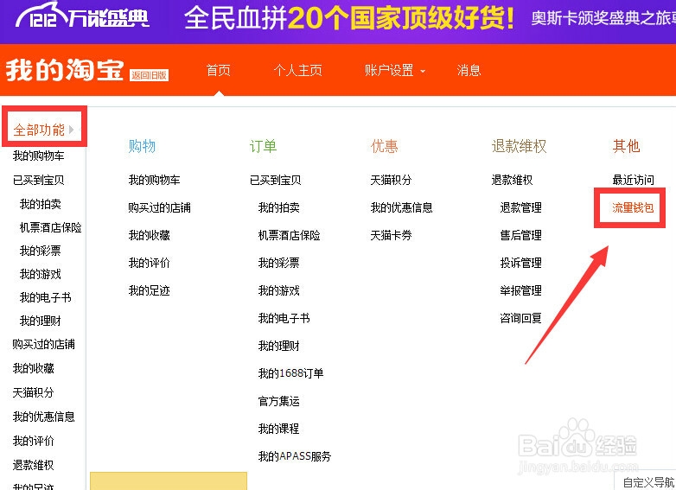The width and height of the screenshot is (676, 490).
Task: Click the 返回旧版 badge
Action: 150,75
